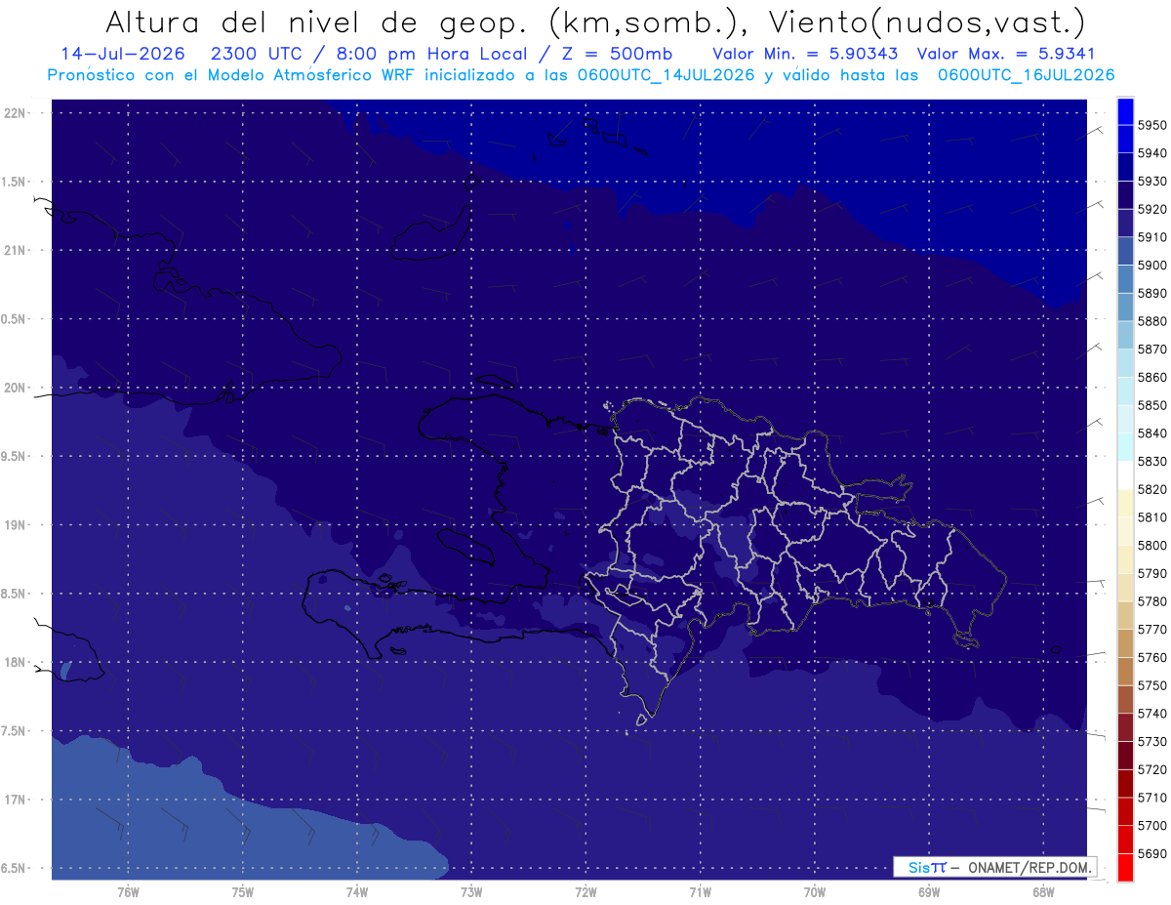Viewport: 1171px width, 905px height.
Task: Click the '70W' longitude label
Action: click(x=815, y=892)
